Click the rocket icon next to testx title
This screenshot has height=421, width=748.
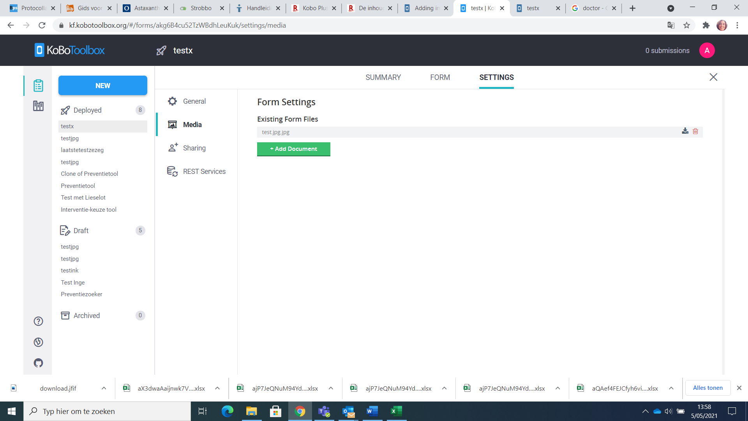[161, 50]
